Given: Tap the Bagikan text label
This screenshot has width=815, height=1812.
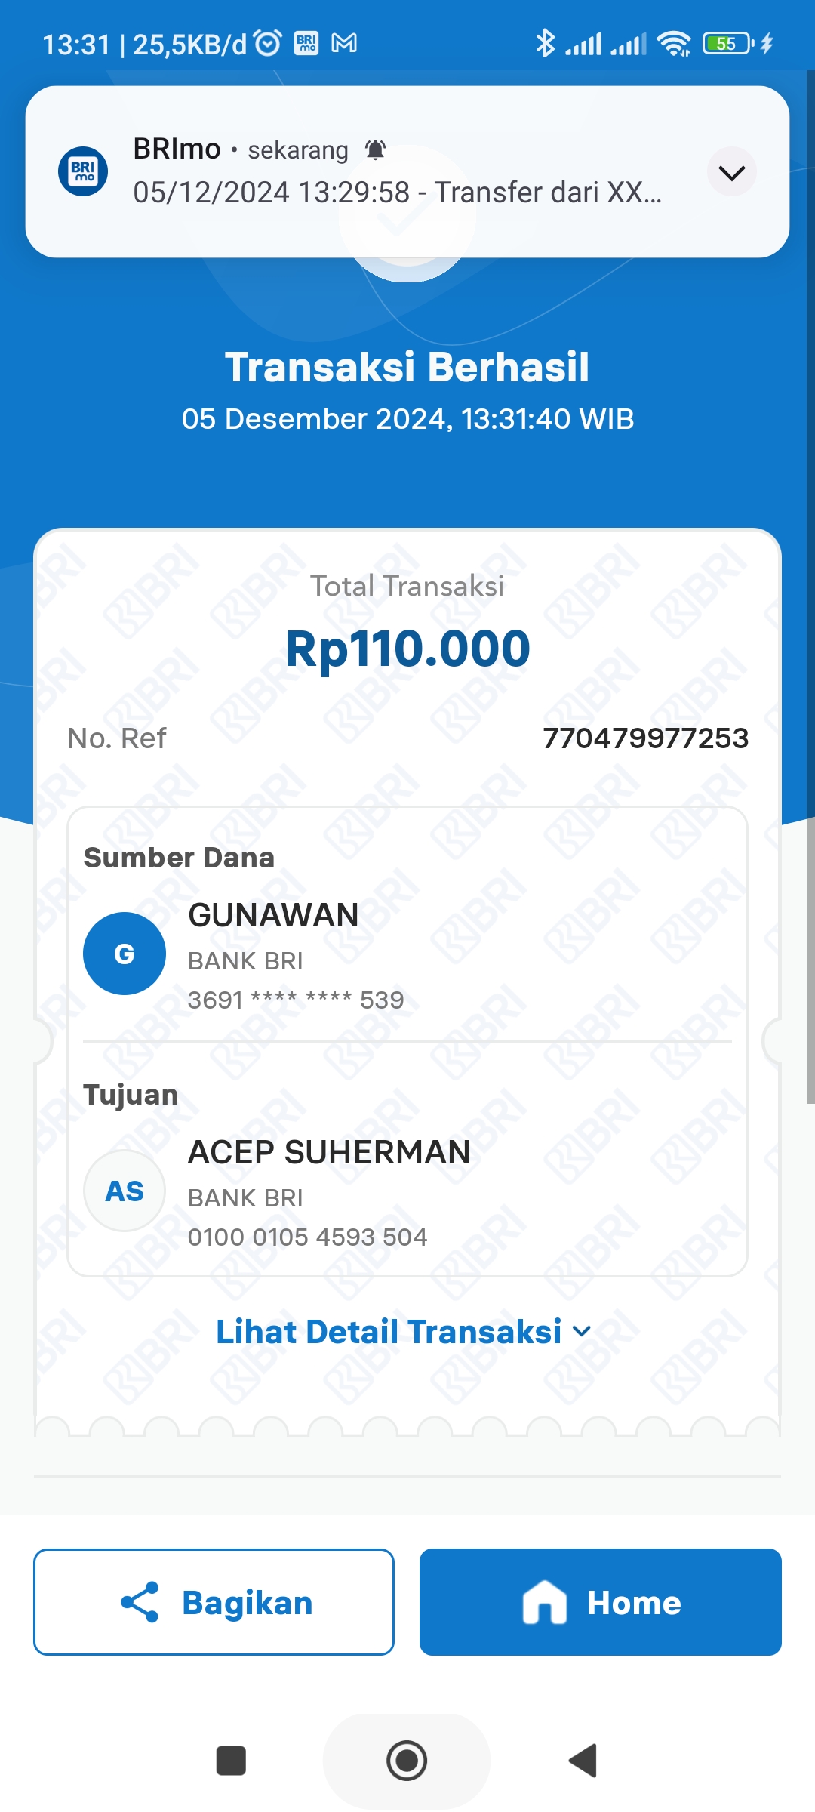Looking at the screenshot, I should [x=248, y=1603].
